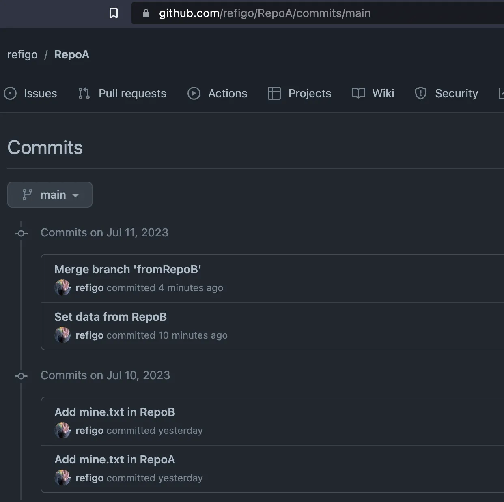Click the git branch icon beside main

pyautogui.click(x=27, y=195)
